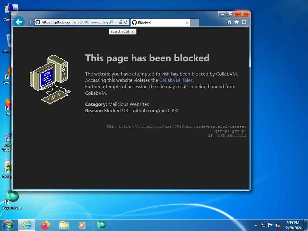Select the Supermium desktop shortcut
The image size is (308, 231).
tap(12, 200)
